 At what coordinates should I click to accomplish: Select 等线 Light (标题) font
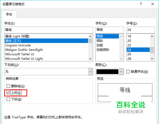46,36
